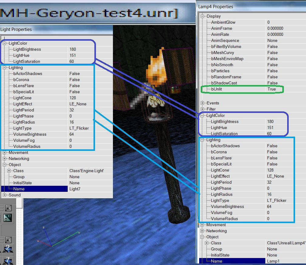This screenshot has height=265, width=306.
Task: Select AnimFrame value 0.000000
Action: tap(275, 29)
